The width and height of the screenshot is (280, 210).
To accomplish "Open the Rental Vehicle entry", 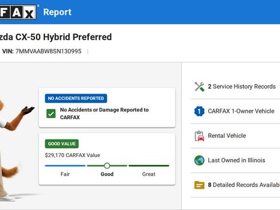I will (235, 136).
